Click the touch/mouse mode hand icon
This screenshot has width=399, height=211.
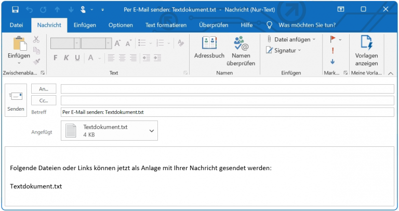coord(84,9)
